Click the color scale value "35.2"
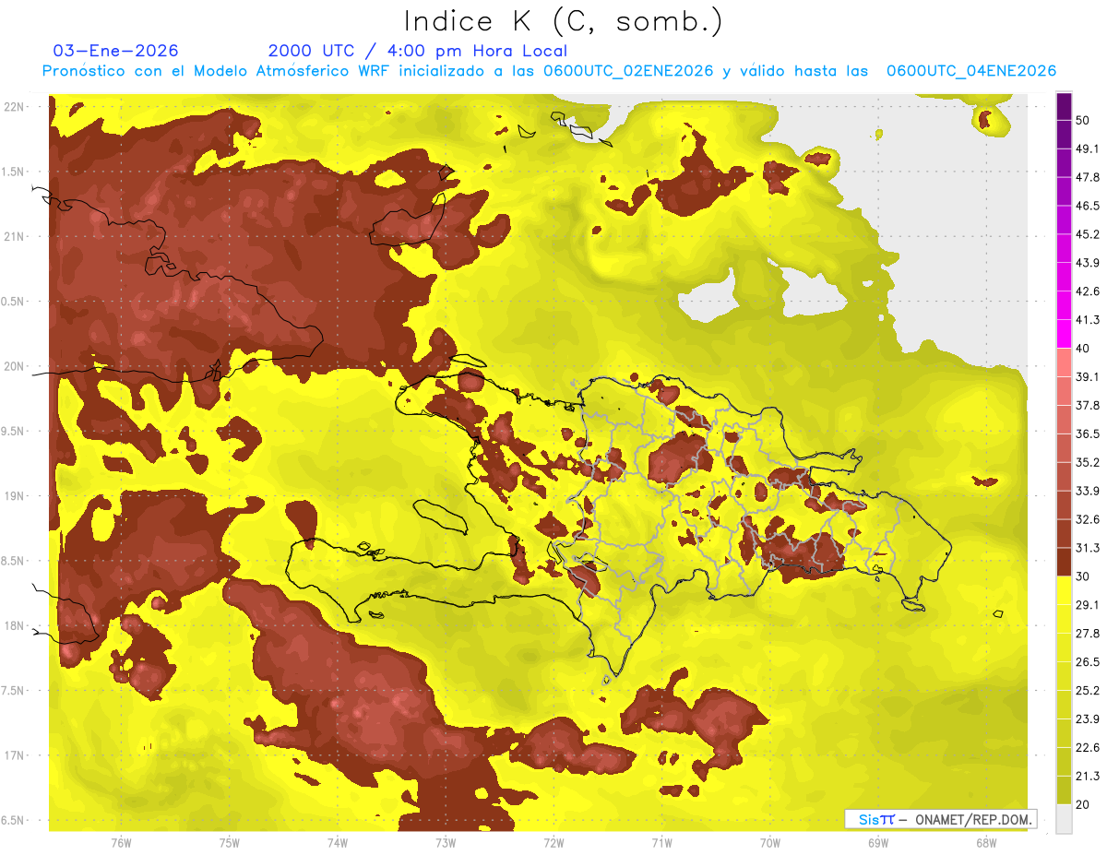This screenshot has width=1107, height=855. coord(1088,462)
